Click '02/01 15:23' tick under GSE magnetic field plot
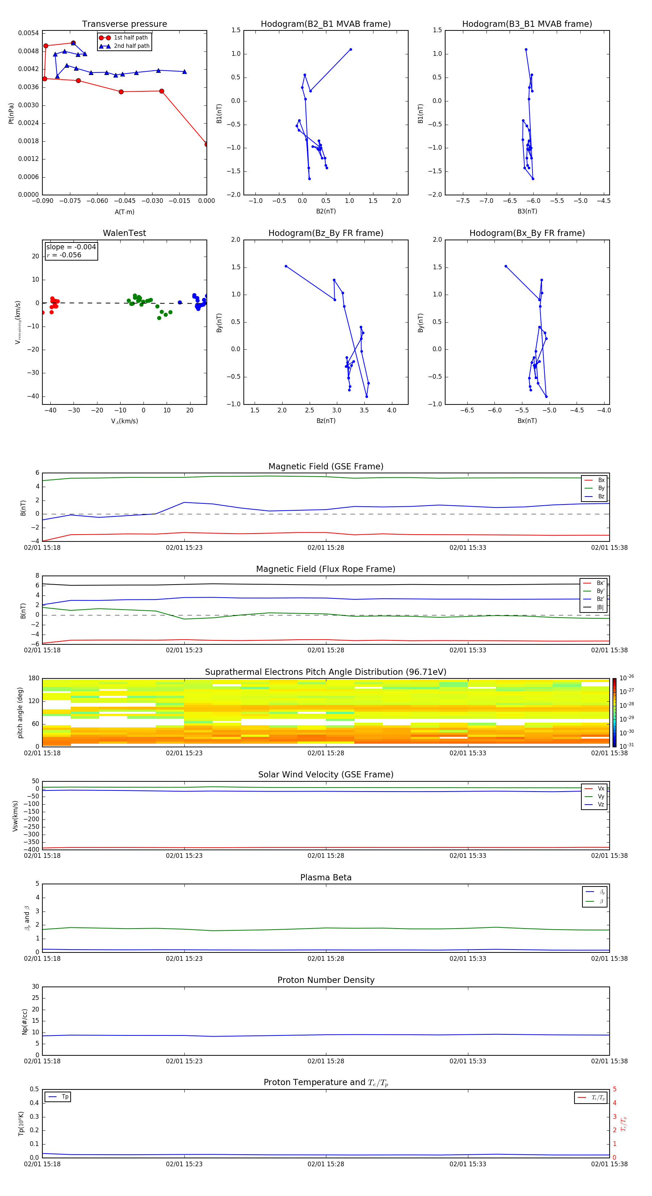 click(184, 548)
